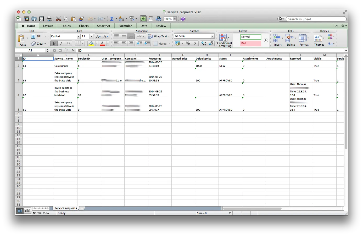Open the Charts ribbon tab
This screenshot has height=236, width=363.
[x=83, y=26]
